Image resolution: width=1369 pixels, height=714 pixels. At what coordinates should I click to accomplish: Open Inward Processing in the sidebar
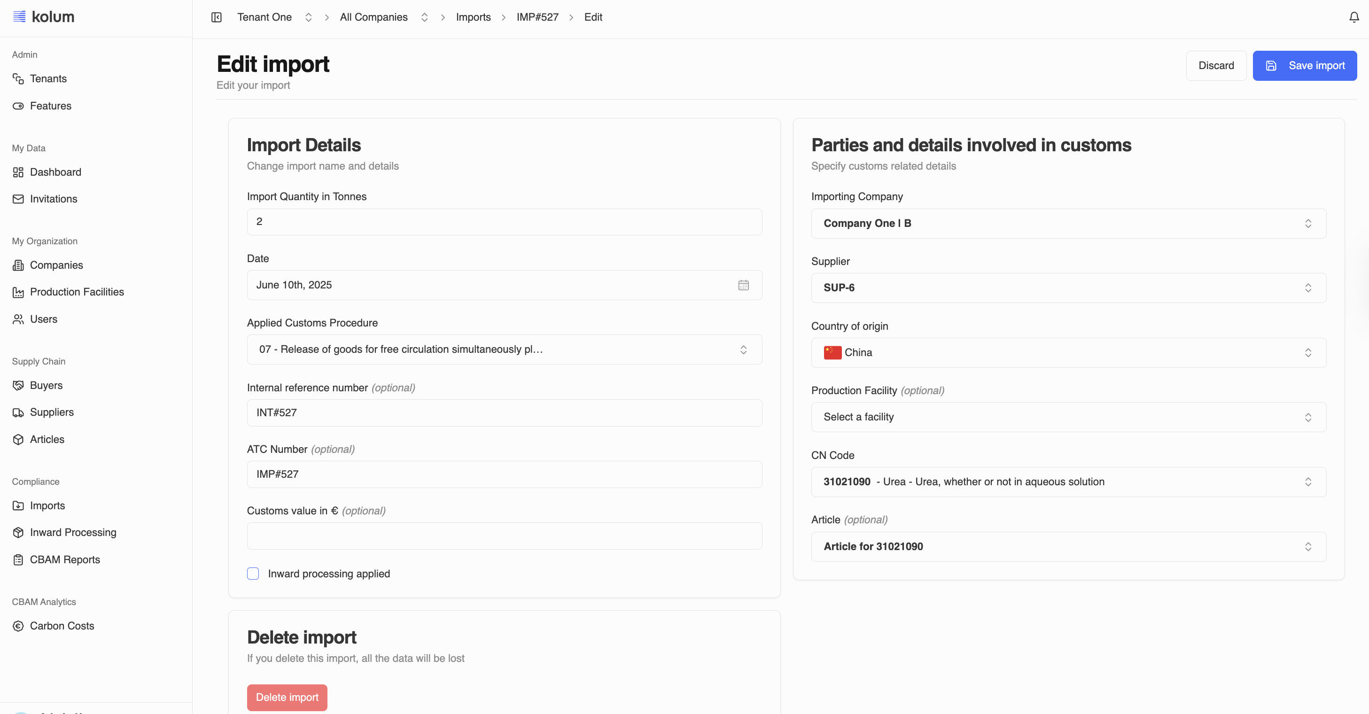coord(73,533)
